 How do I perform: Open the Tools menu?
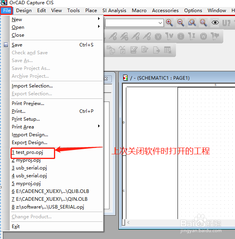74,11
